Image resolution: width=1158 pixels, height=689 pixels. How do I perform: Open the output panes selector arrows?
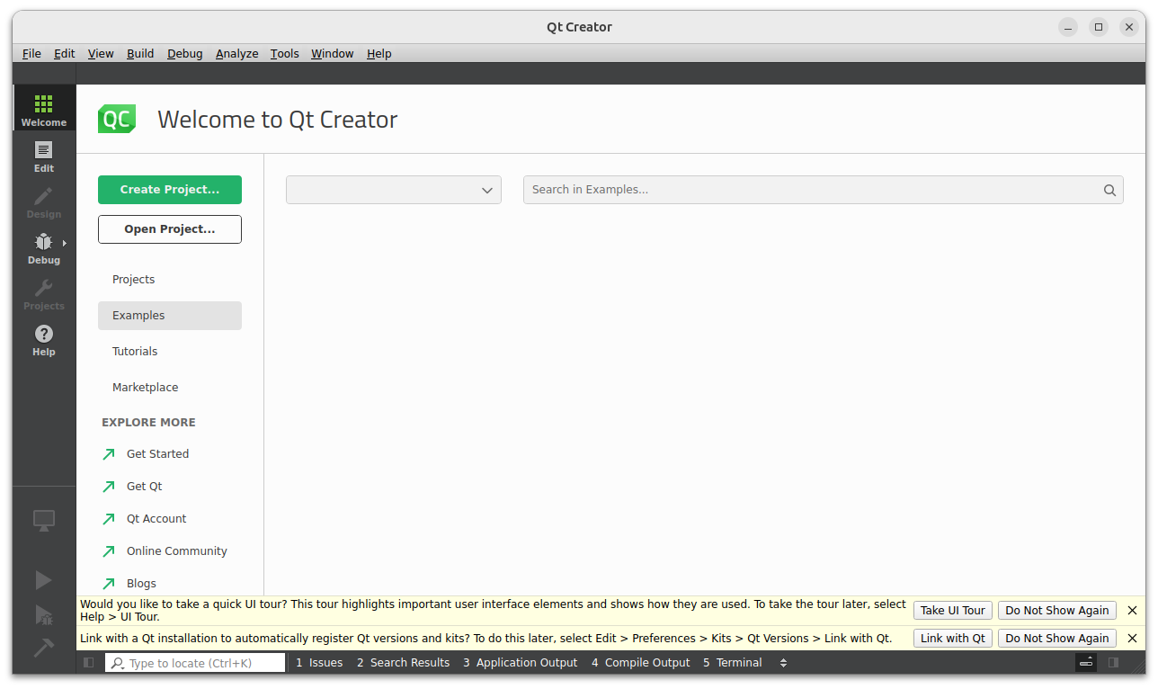[783, 663]
